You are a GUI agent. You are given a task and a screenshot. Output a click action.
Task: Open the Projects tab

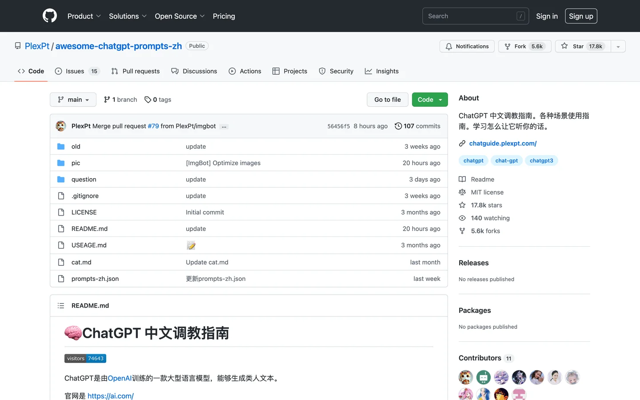click(290, 71)
